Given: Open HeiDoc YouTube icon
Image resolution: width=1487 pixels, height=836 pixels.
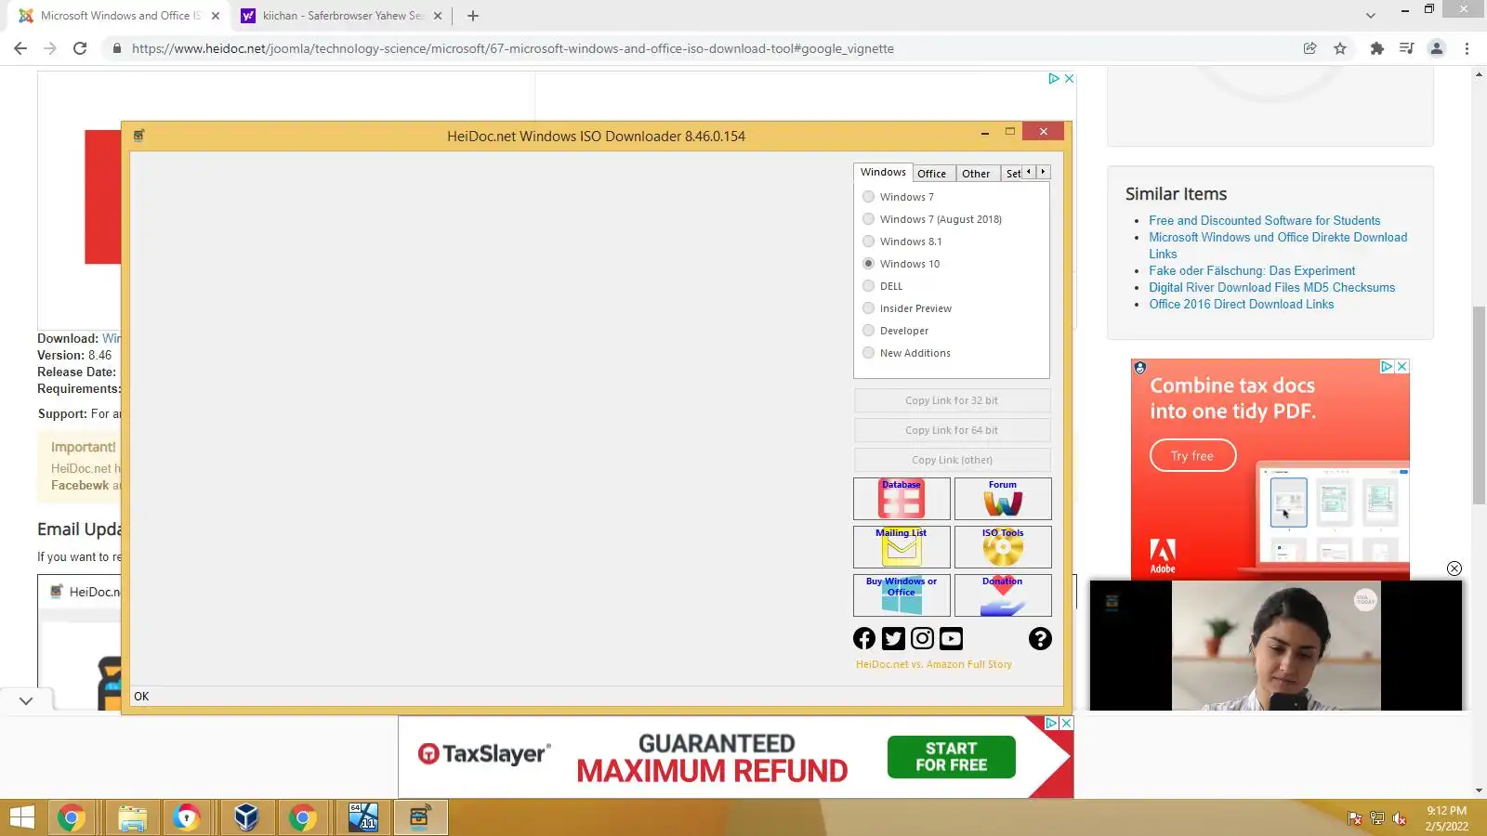Looking at the screenshot, I should pyautogui.click(x=951, y=638).
